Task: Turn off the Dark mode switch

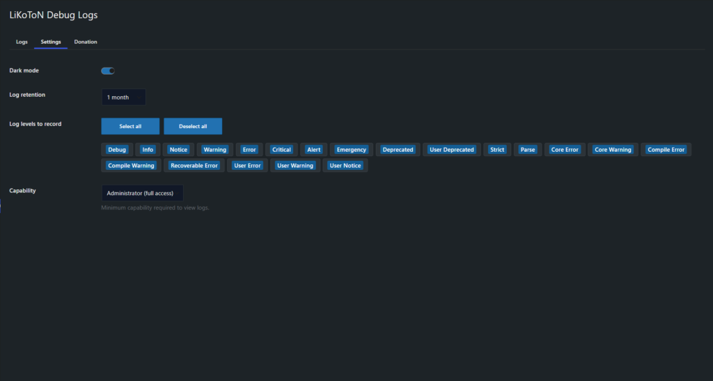Action: (x=108, y=71)
